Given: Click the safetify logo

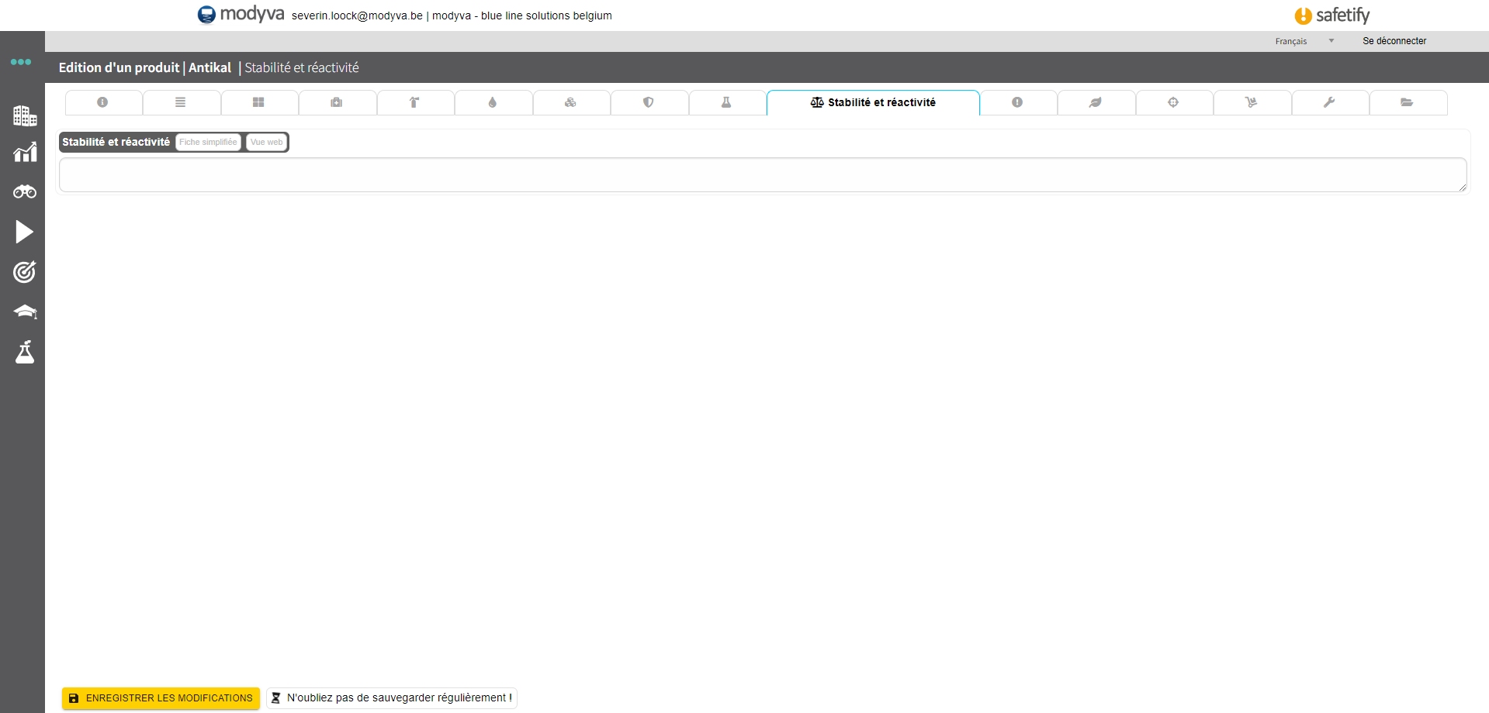Looking at the screenshot, I should tap(1331, 15).
